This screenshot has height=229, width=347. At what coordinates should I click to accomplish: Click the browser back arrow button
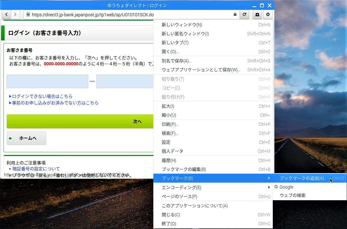coord(7,14)
